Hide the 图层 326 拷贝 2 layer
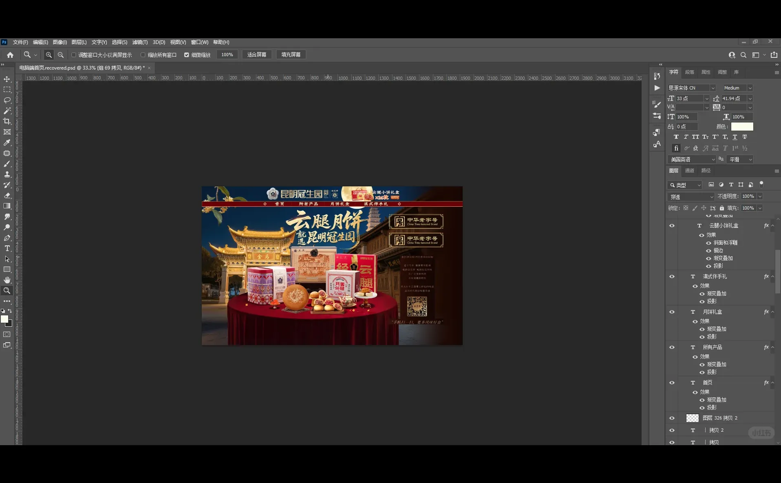This screenshot has width=781, height=483. 672,418
